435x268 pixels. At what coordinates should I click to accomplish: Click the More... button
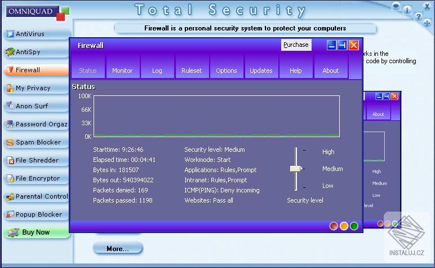[118, 248]
